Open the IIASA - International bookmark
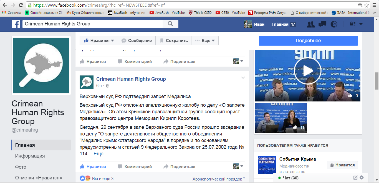This screenshot has width=379, height=183. click(350, 13)
